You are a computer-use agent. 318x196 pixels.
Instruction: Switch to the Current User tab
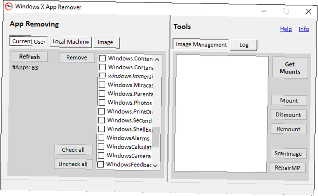(28, 41)
